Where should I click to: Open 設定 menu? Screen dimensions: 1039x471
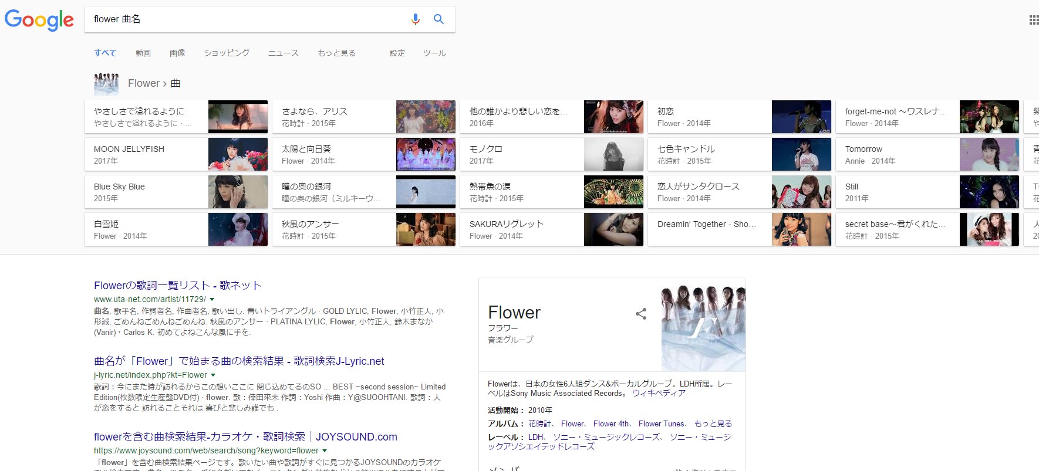pos(397,53)
